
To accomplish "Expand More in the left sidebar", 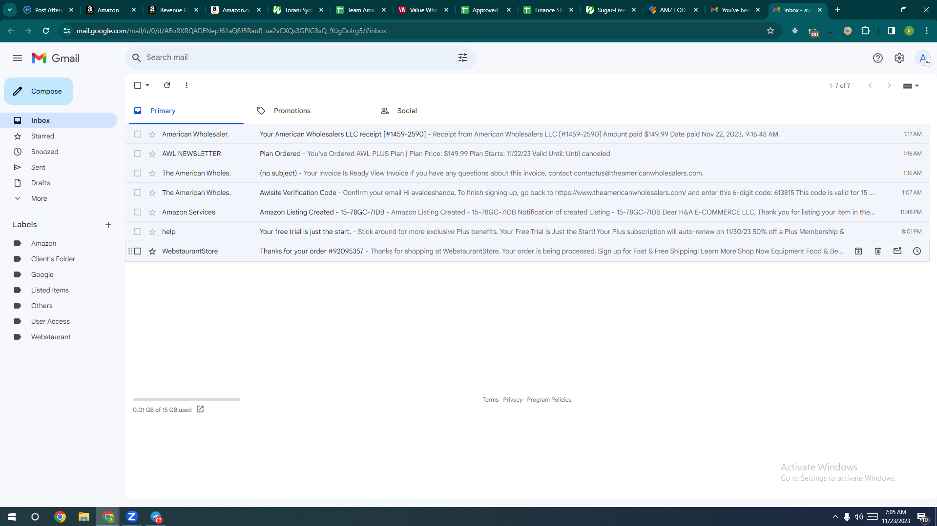I will 39,198.
